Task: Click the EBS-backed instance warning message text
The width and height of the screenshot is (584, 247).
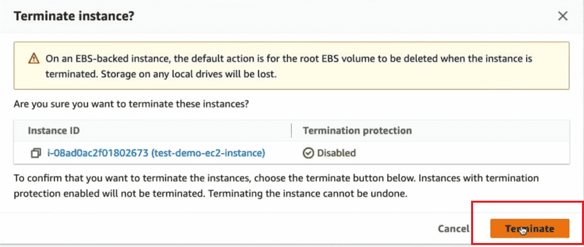Action: [289, 66]
